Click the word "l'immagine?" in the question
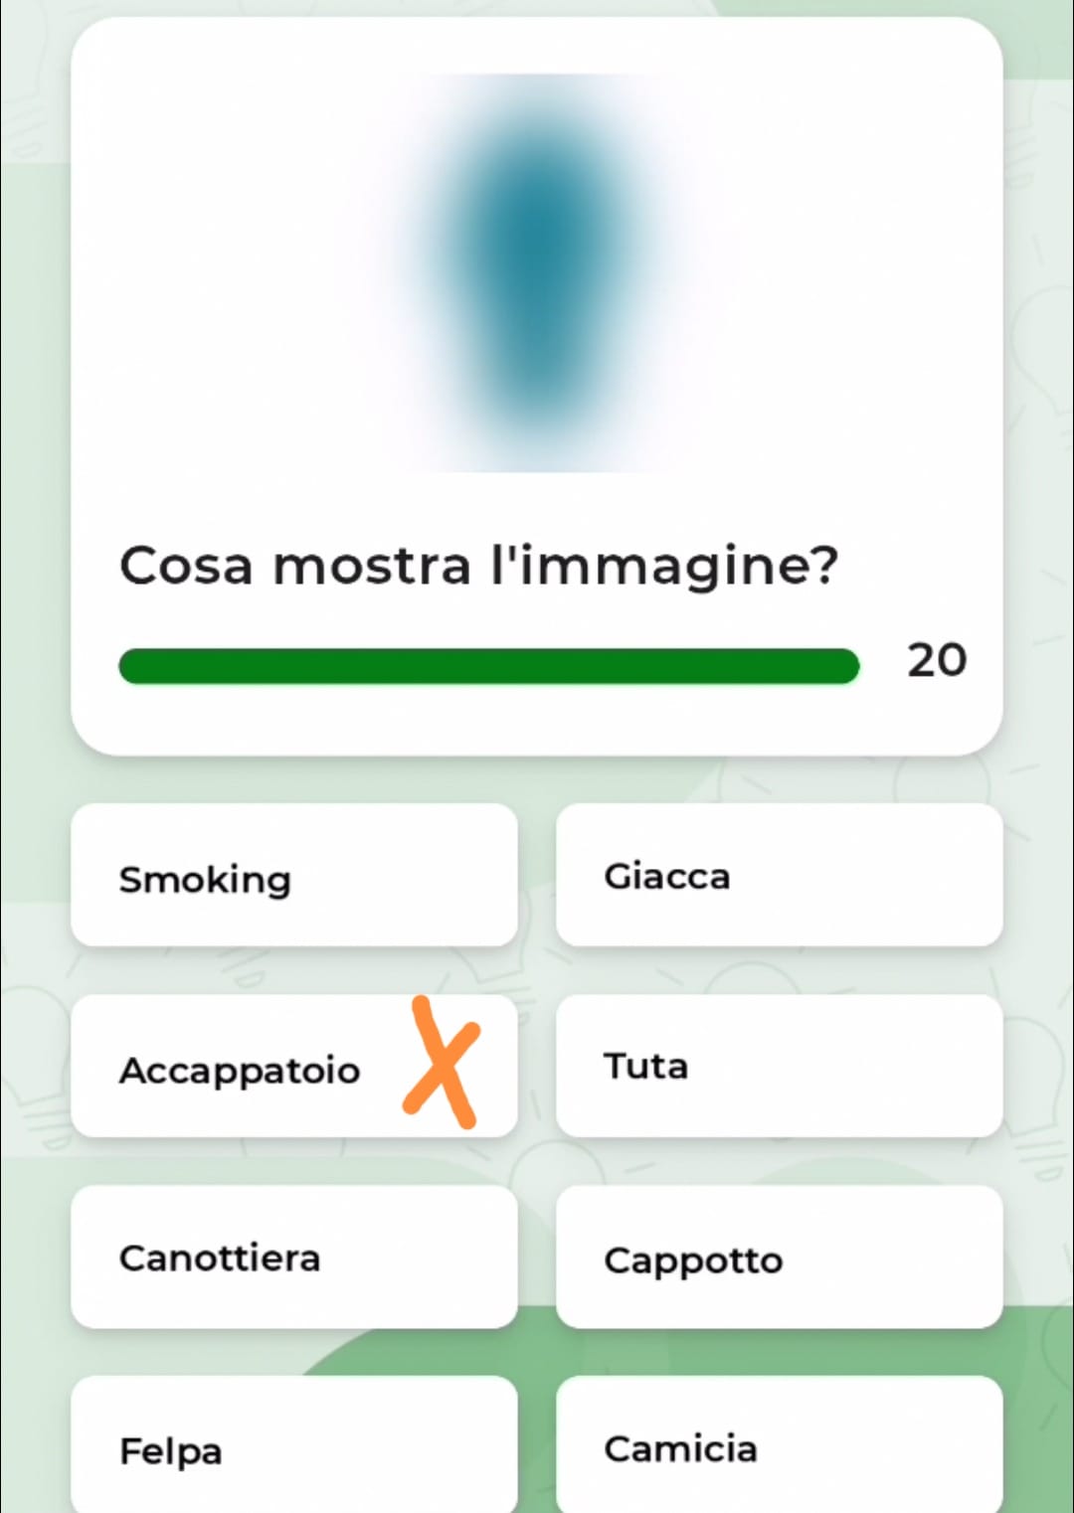The image size is (1074, 1513). 664,566
